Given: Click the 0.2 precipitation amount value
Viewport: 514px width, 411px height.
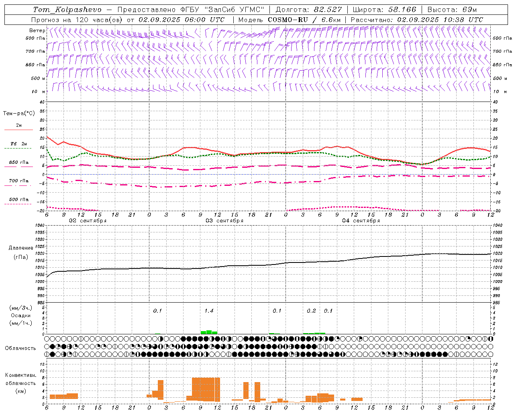Looking at the screenshot, I should click(x=311, y=311).
